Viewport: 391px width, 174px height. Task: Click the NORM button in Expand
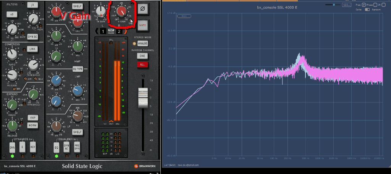click(x=33, y=125)
